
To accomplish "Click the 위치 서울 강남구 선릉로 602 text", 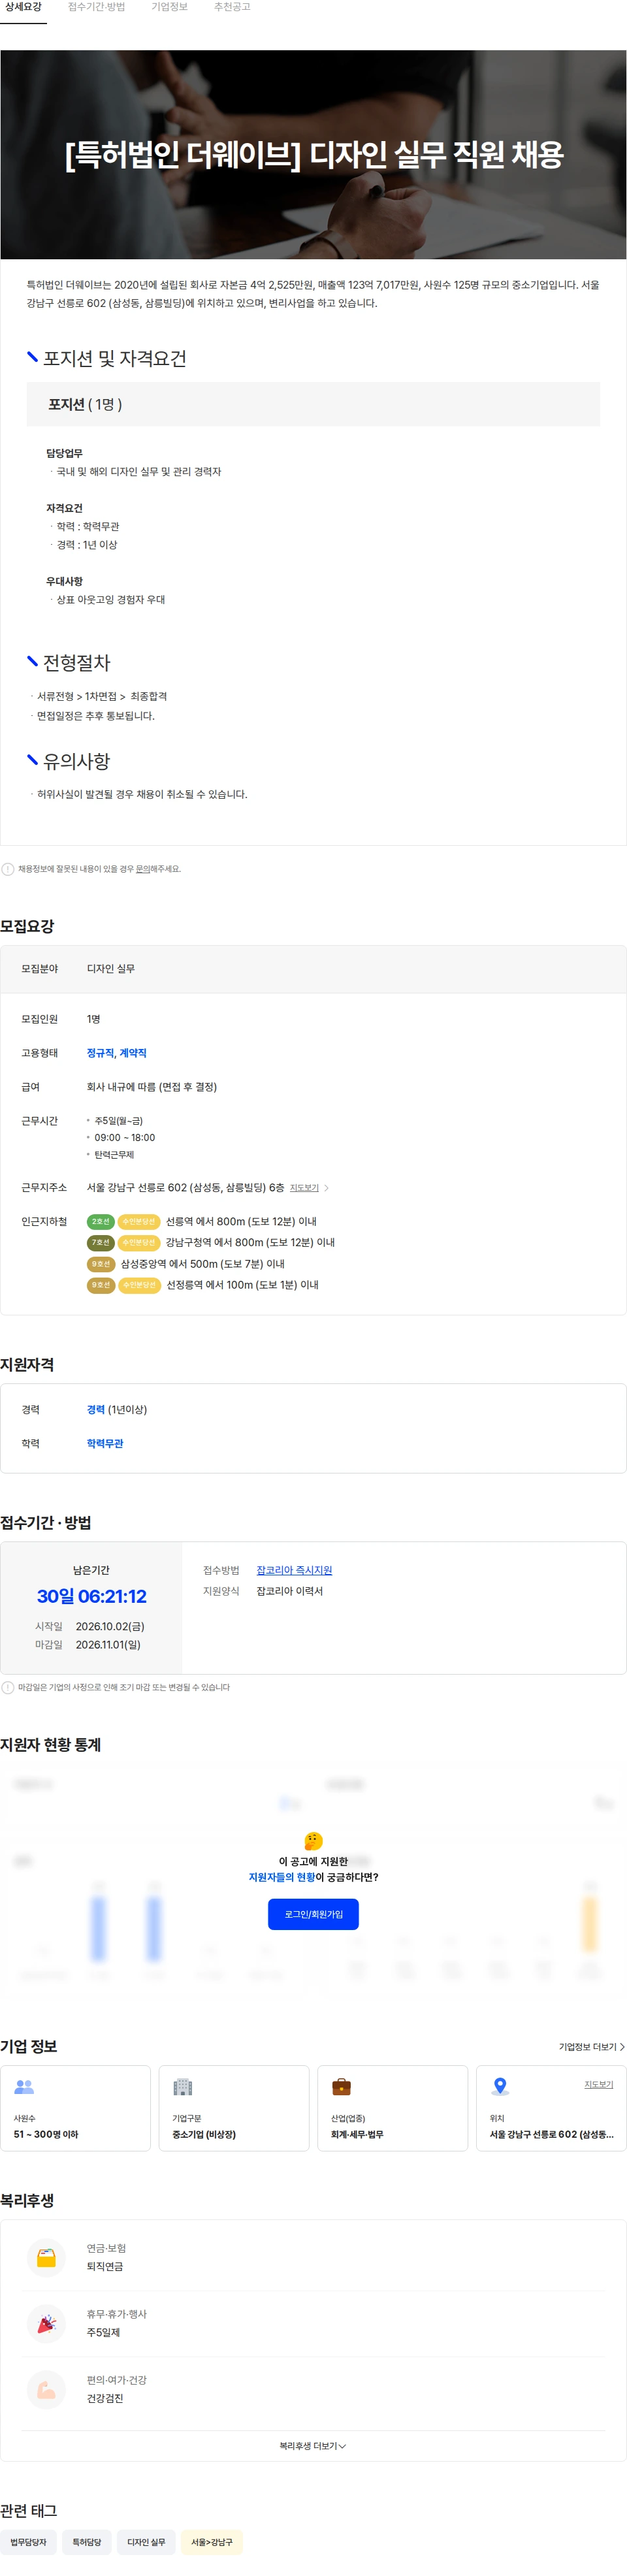I will tap(551, 2135).
